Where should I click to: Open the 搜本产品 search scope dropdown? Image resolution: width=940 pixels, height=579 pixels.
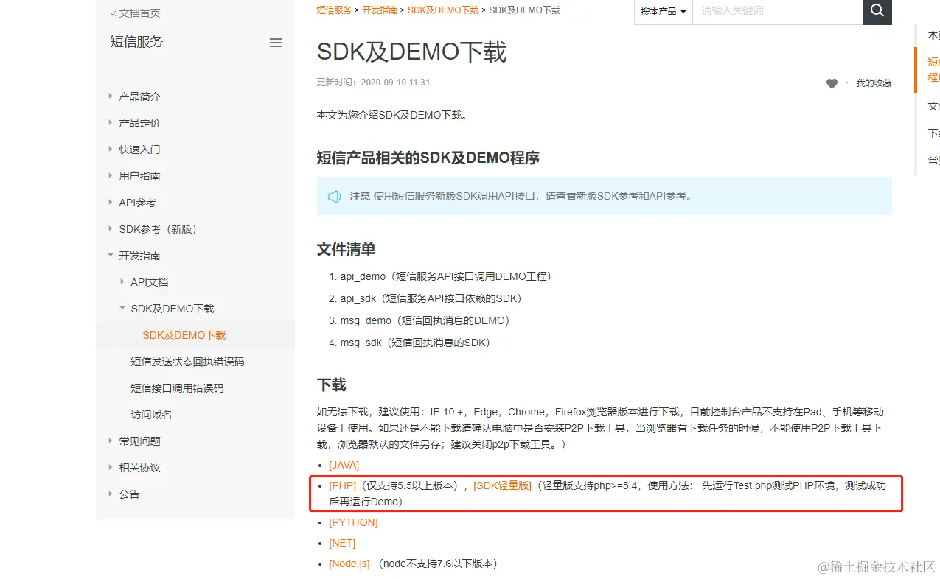(x=662, y=12)
